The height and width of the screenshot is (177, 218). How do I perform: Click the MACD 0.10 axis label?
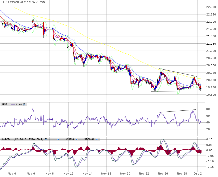point(209,139)
